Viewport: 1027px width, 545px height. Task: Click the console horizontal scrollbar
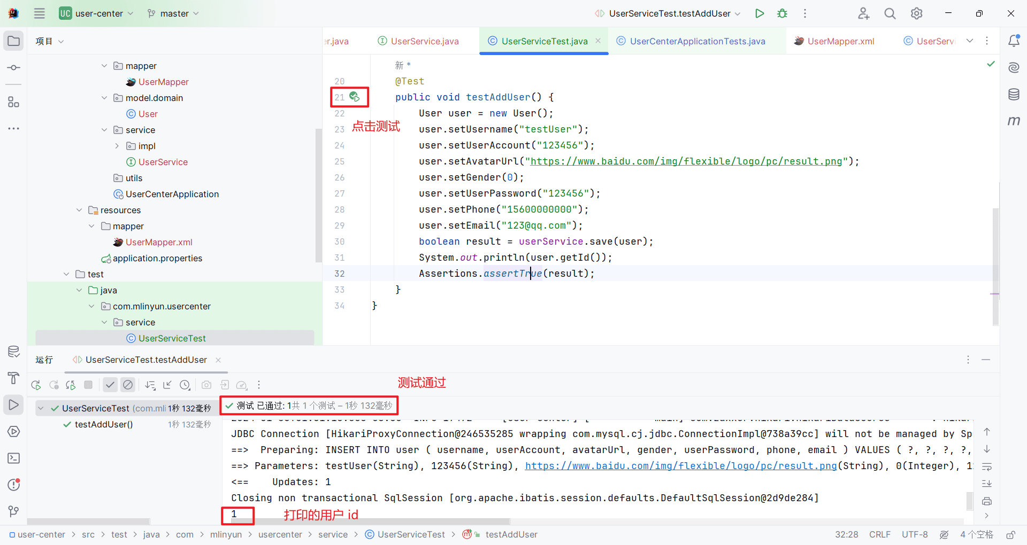366,521
